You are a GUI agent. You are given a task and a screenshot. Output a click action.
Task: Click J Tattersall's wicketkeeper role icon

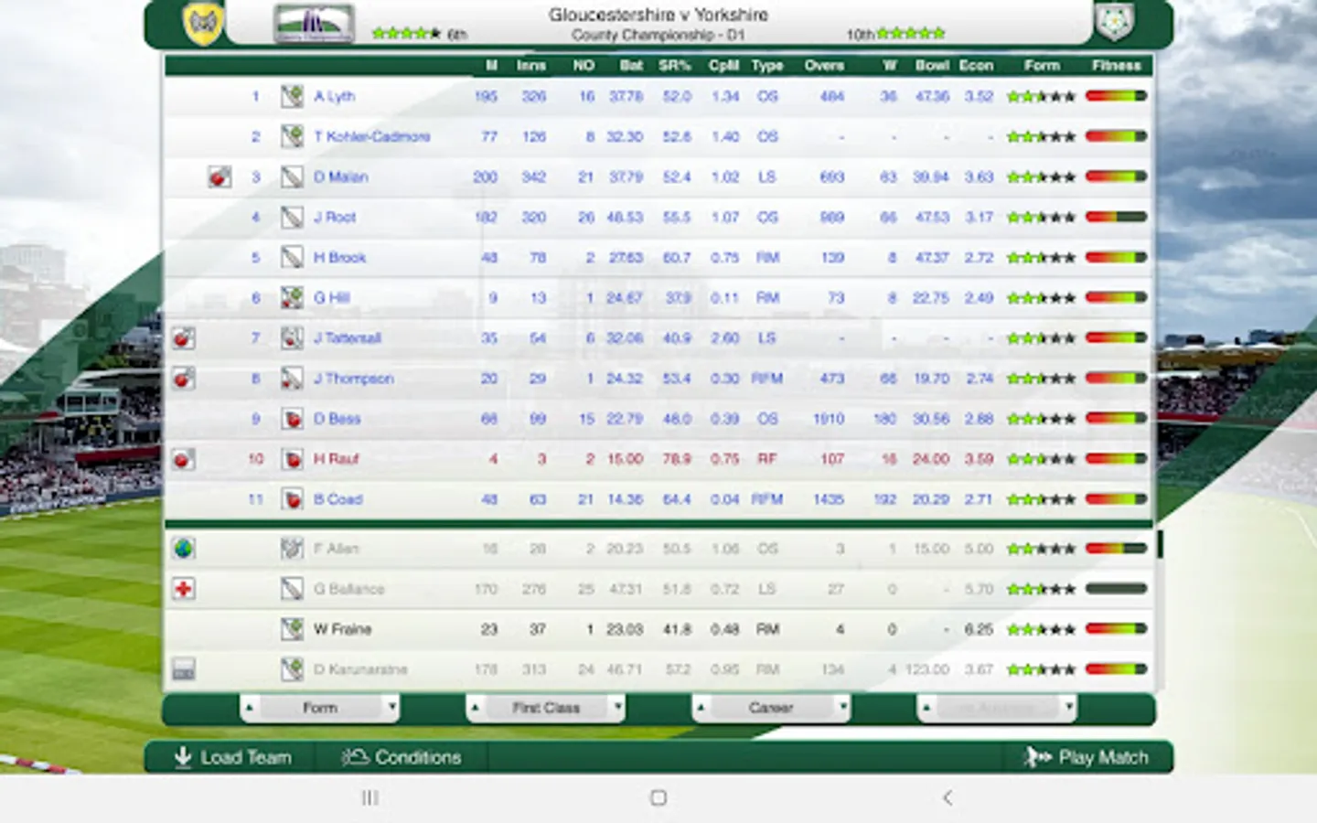[x=292, y=337]
